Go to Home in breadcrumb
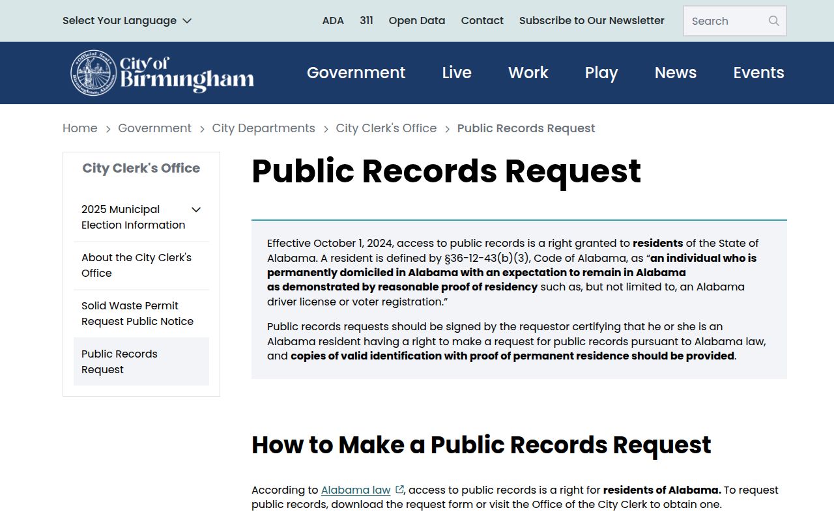Image resolution: width=834 pixels, height=521 pixels. (x=80, y=128)
